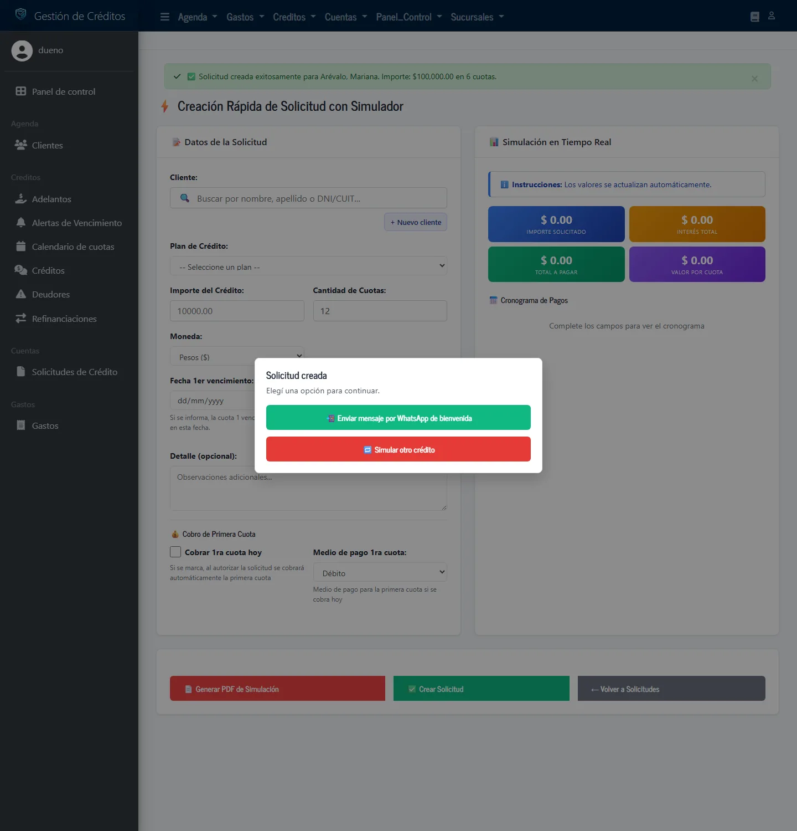Open Alertas de Vencimiento bell item
The width and height of the screenshot is (797, 831).
point(69,223)
